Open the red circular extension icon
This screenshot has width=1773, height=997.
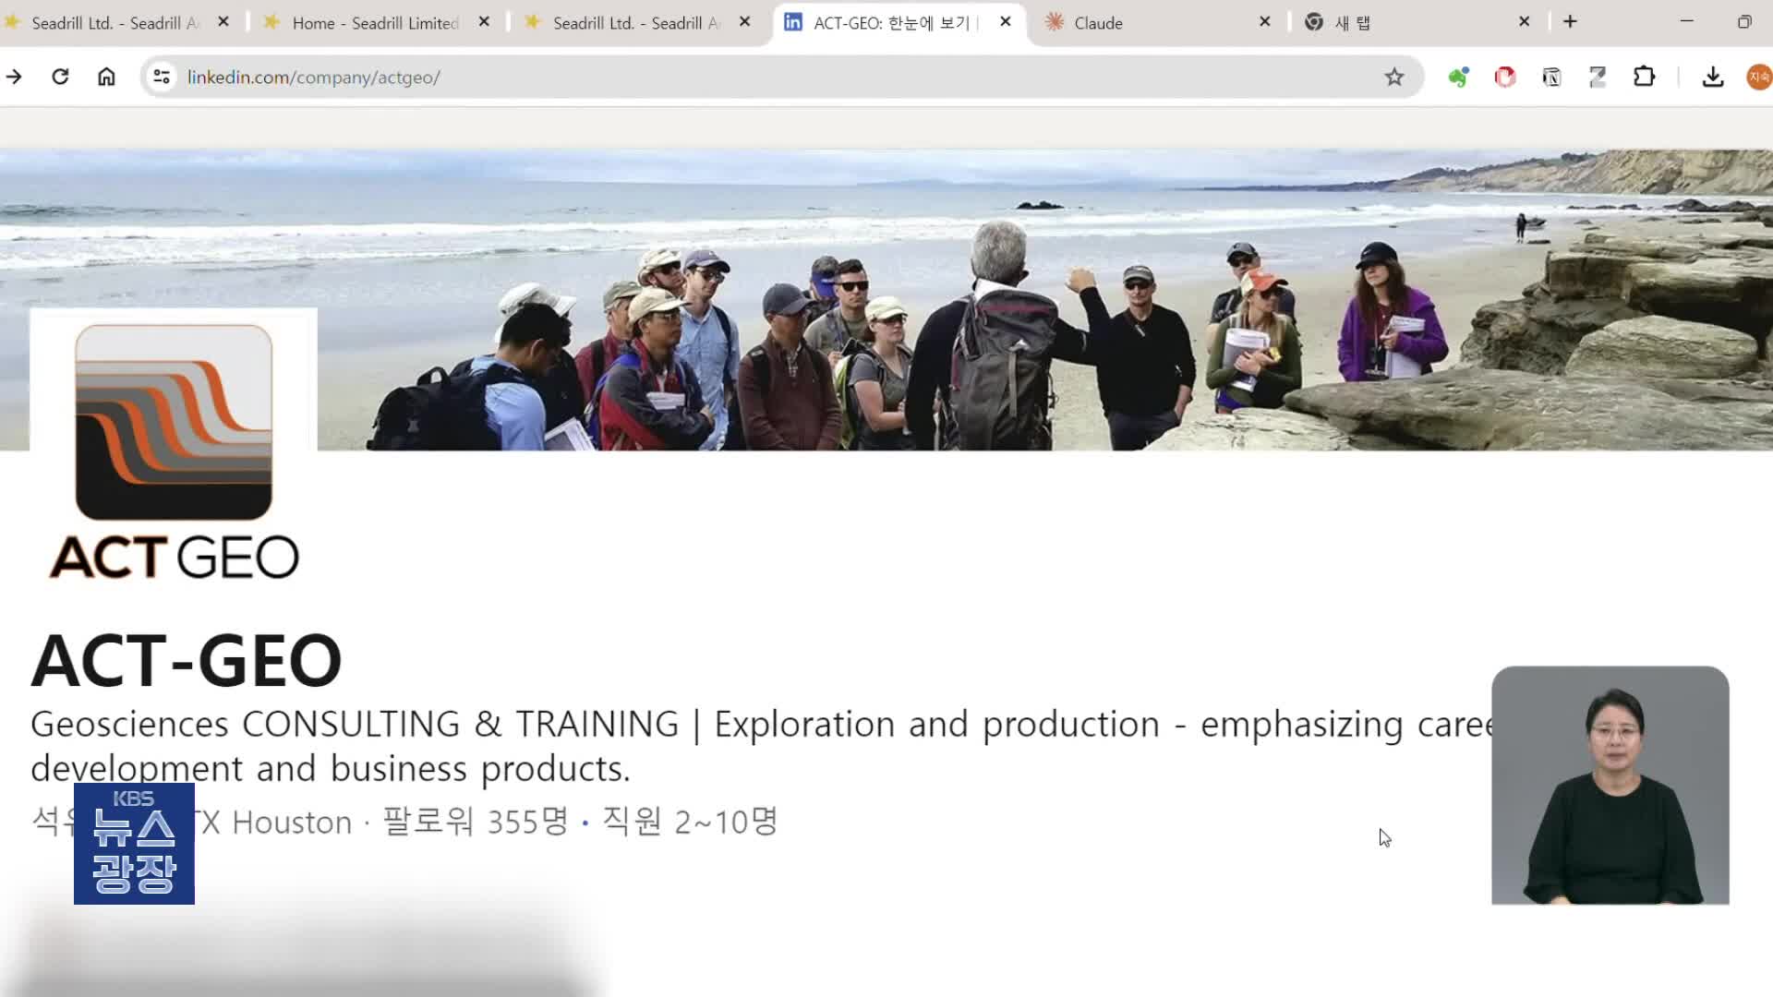[1505, 78]
